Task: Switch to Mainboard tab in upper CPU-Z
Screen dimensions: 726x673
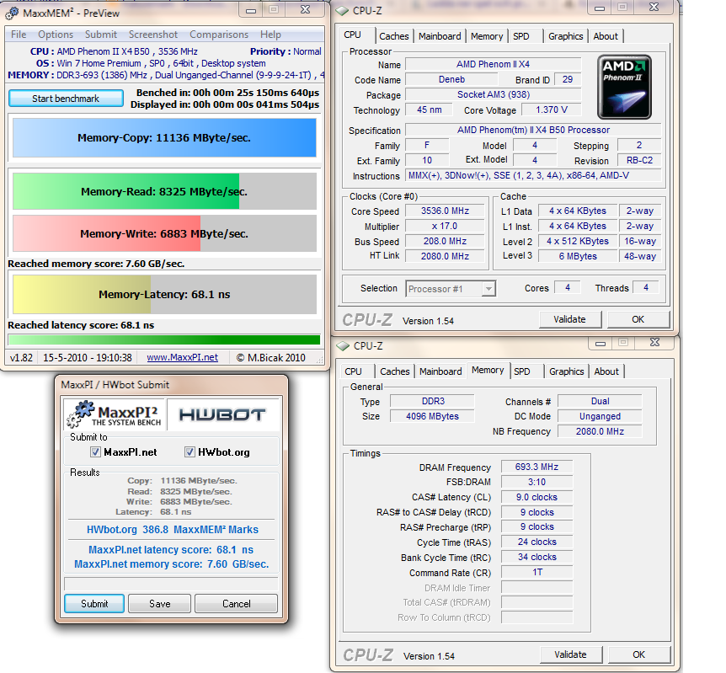Action: tap(440, 36)
